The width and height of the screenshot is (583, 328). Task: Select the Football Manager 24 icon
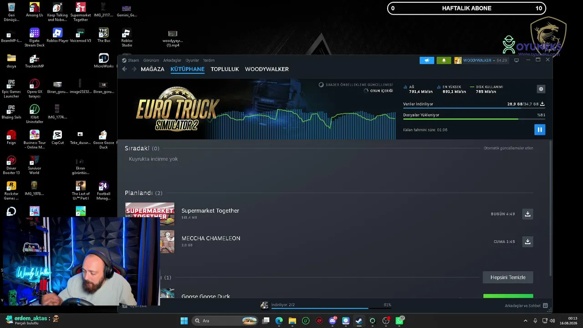click(x=104, y=190)
